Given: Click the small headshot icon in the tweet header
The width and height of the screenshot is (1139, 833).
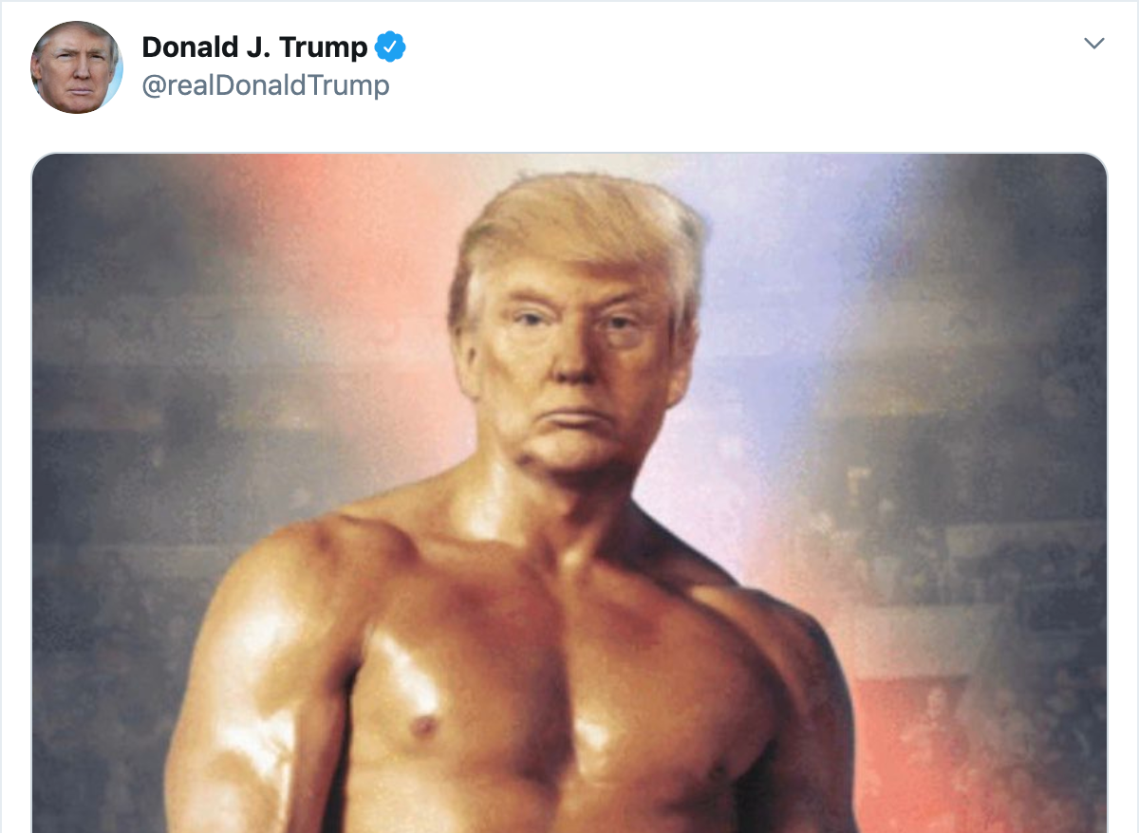Looking at the screenshot, I should [x=77, y=67].
